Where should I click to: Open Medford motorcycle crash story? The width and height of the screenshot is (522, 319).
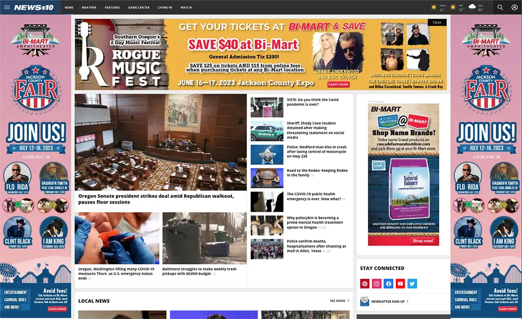click(317, 151)
